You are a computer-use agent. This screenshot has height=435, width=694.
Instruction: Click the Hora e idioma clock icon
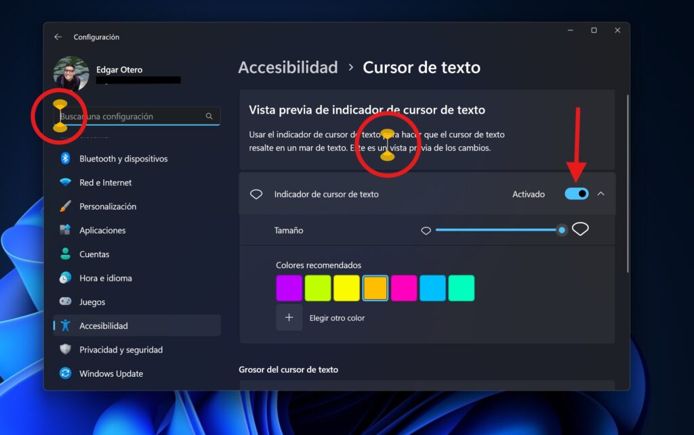(x=66, y=277)
